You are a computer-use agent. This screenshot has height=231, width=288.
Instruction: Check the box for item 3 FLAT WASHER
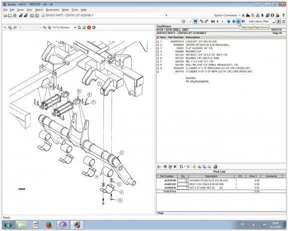coord(158,48)
